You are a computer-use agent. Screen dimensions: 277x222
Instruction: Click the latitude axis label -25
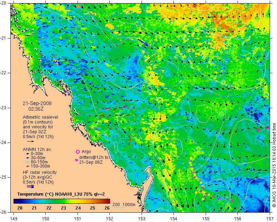(3, 177)
